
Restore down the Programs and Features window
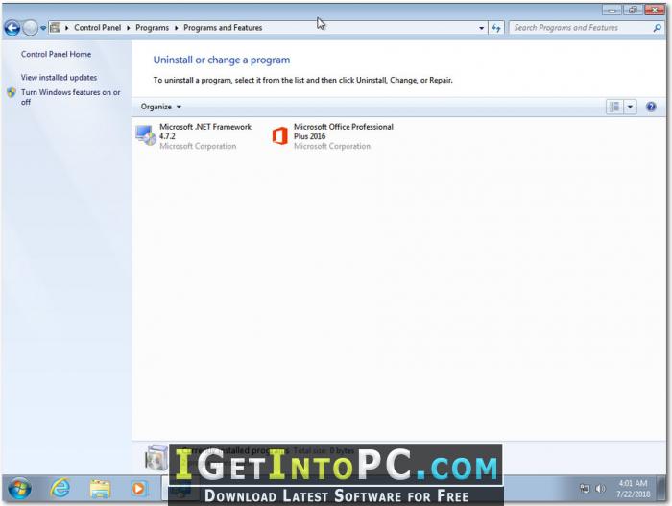tap(633, 10)
